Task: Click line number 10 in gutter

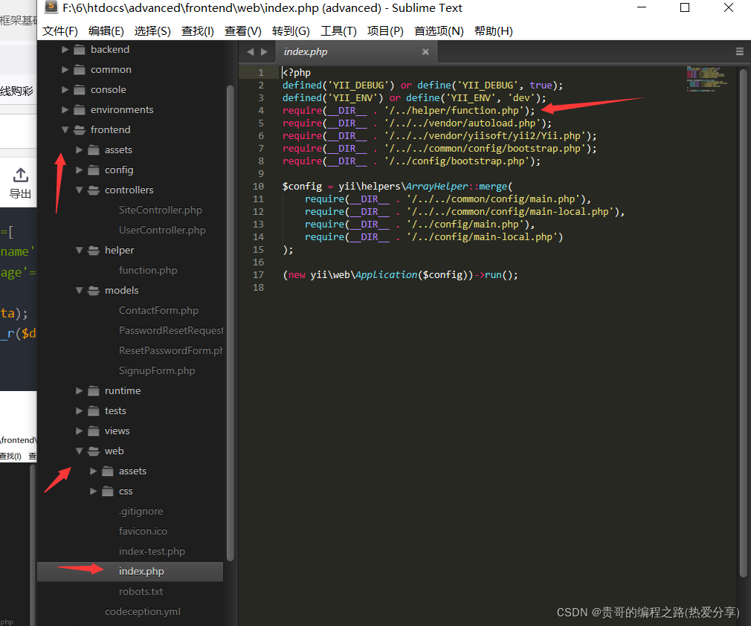Action: tap(258, 187)
